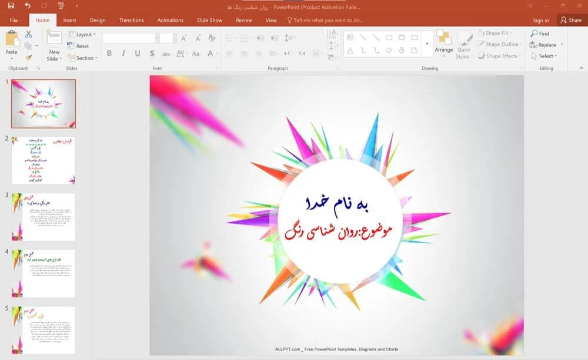Activate the Format Painter brush
The width and height of the screenshot is (588, 360).
point(28,58)
